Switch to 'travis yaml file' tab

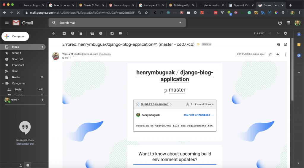(x=152, y=5)
